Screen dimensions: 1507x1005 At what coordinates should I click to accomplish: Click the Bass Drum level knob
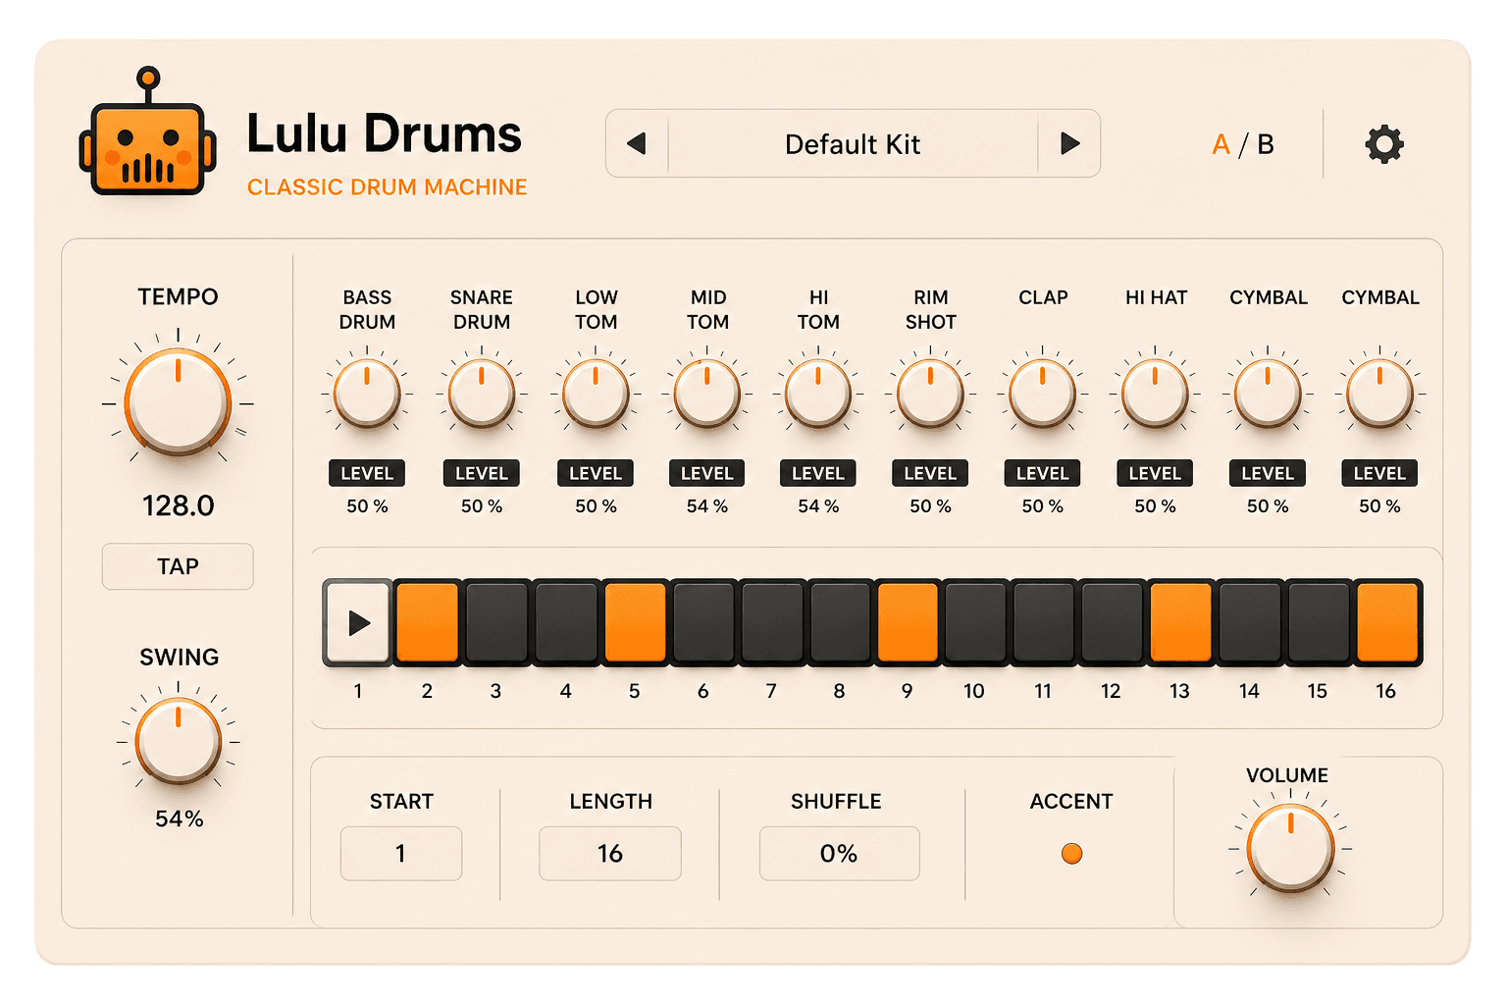[367, 394]
